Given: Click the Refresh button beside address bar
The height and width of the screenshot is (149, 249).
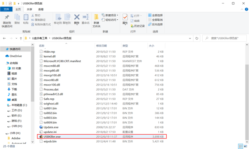Looking at the screenshot, I should 197,38.
